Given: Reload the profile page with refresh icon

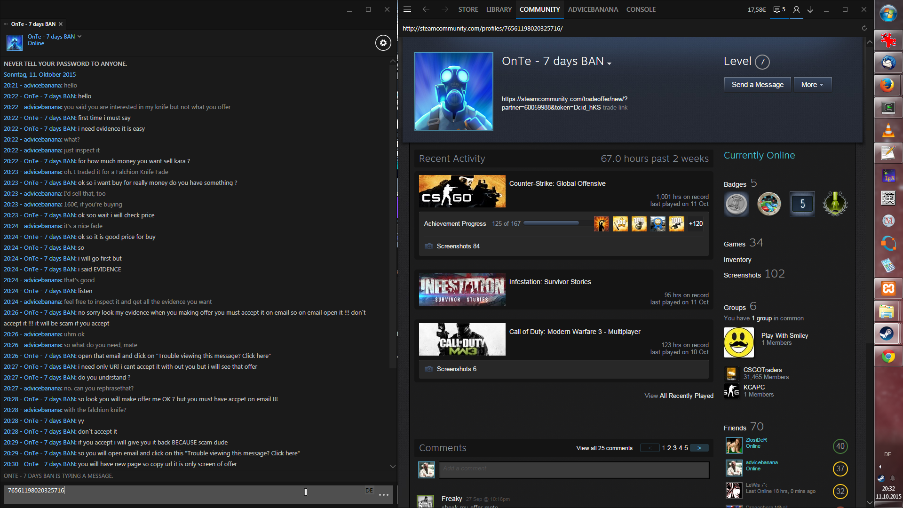Looking at the screenshot, I should point(864,28).
